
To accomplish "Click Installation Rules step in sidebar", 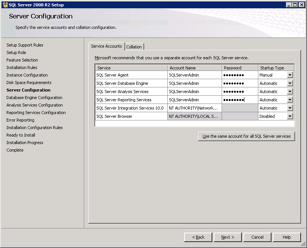I will [x=22, y=68].
